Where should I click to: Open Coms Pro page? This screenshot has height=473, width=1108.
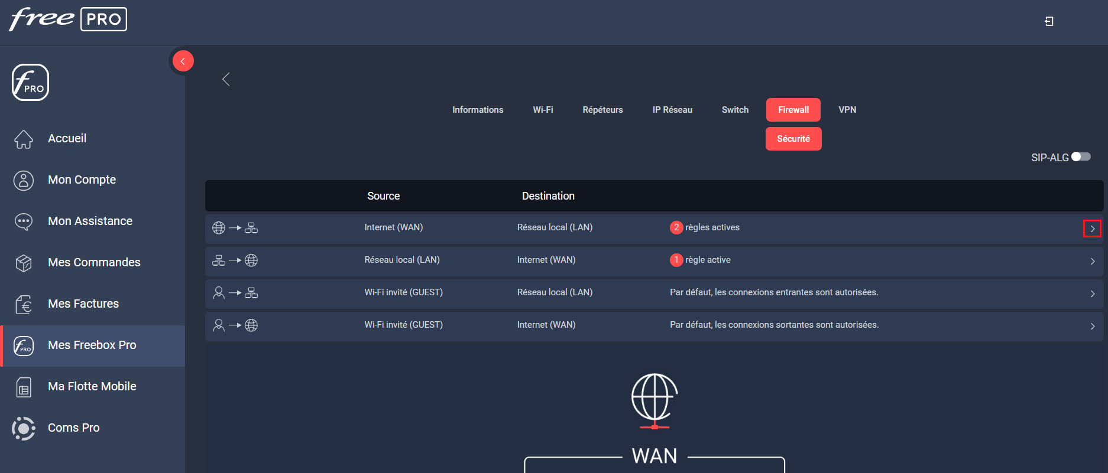click(x=73, y=428)
